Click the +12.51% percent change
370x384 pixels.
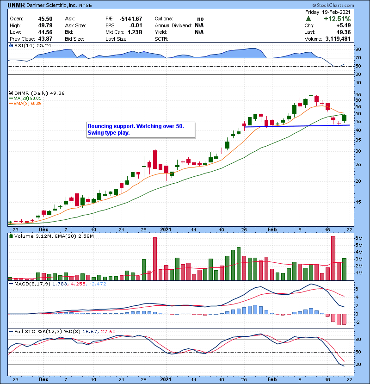point(337,19)
